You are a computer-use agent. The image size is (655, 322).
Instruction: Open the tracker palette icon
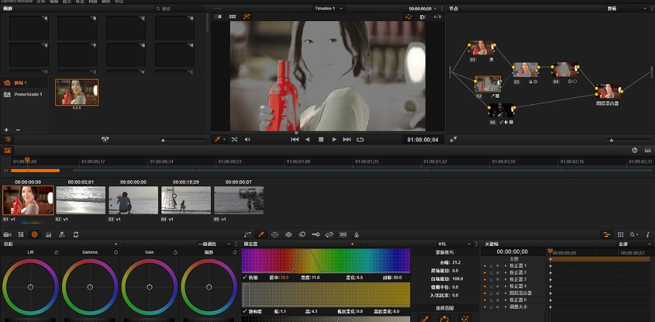coord(288,235)
